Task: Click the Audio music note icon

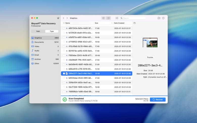Action: click(33, 51)
